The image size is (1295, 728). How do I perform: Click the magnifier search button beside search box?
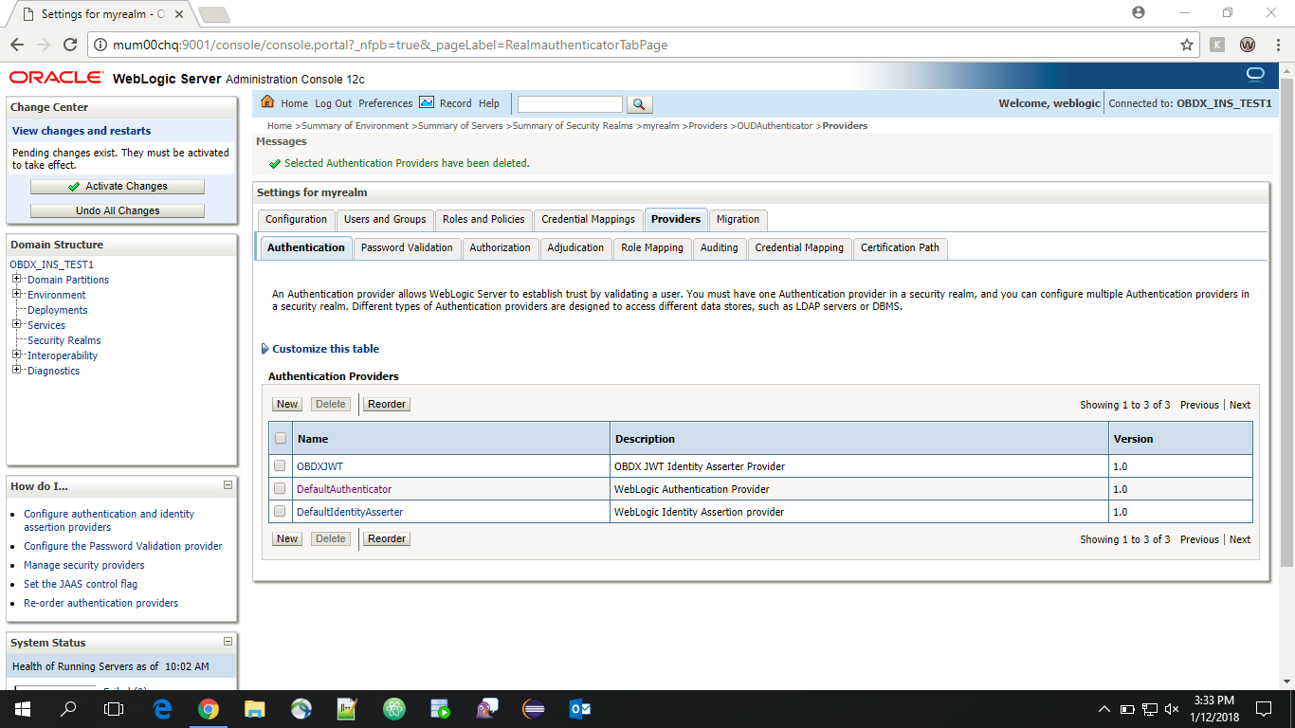click(640, 104)
